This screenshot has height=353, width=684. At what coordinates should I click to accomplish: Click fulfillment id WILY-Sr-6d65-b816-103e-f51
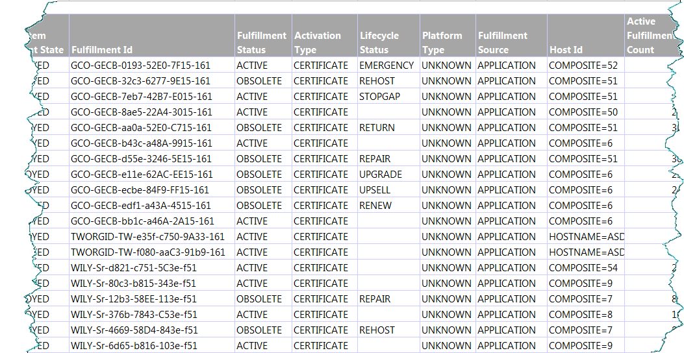click(x=134, y=346)
